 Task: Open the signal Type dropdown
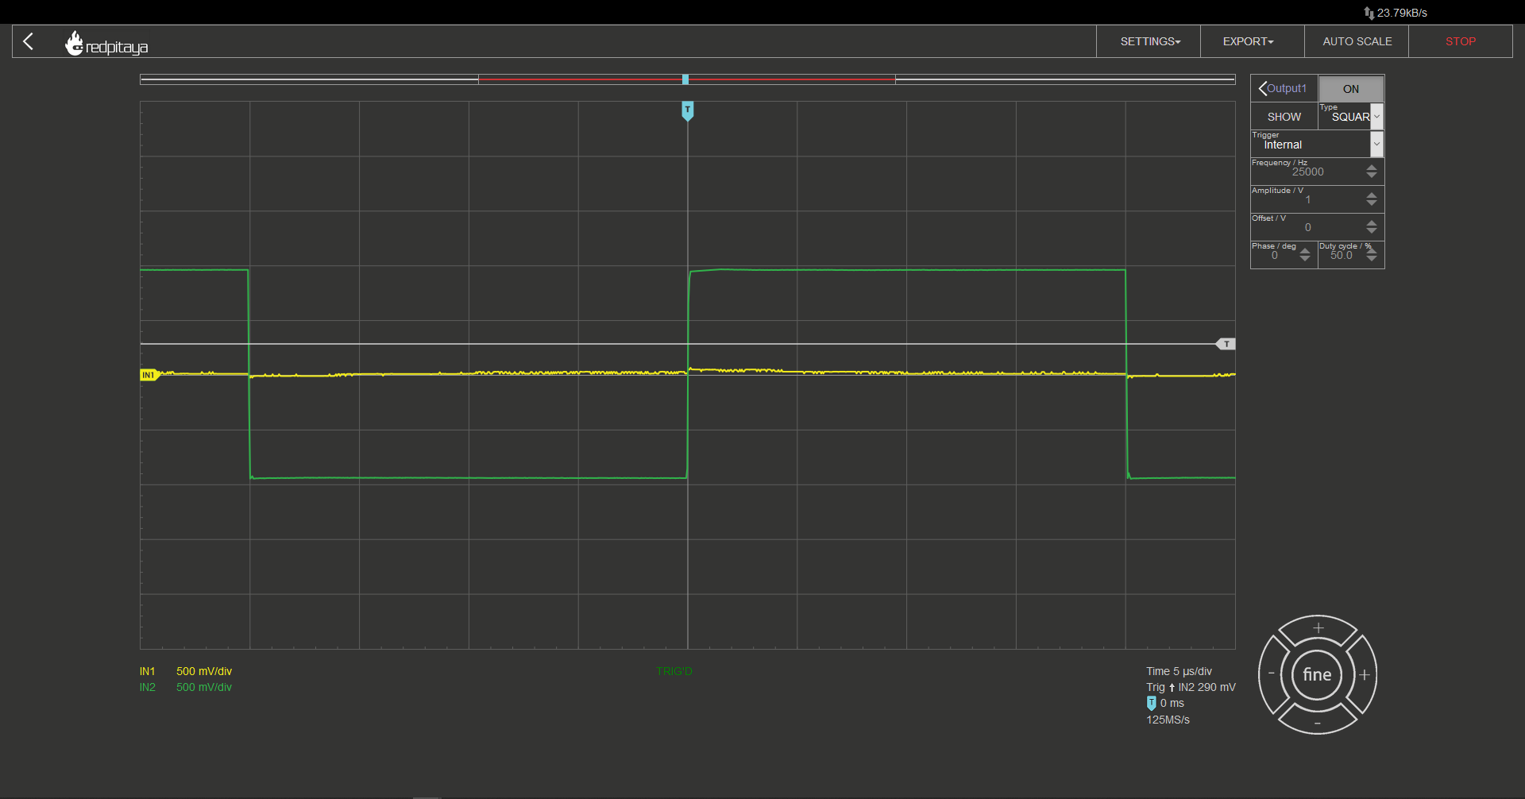(x=1351, y=116)
